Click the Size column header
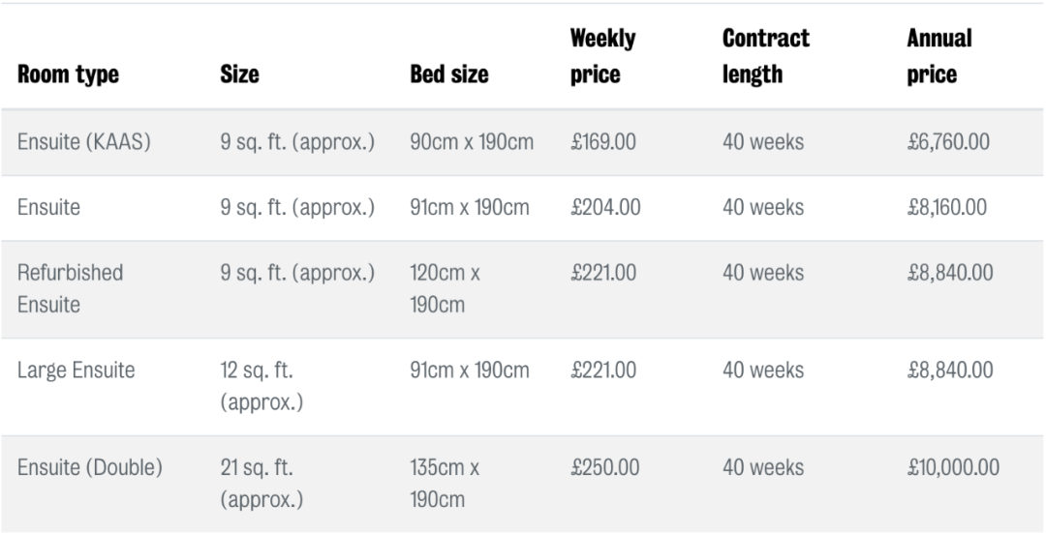Viewport: 1046px width, 533px height. pyautogui.click(x=239, y=74)
